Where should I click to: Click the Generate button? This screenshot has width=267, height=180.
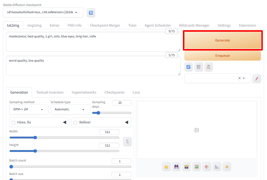[222, 40]
